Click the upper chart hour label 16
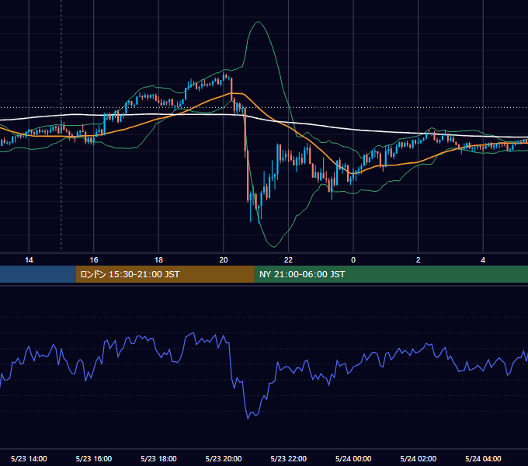 pos(94,260)
